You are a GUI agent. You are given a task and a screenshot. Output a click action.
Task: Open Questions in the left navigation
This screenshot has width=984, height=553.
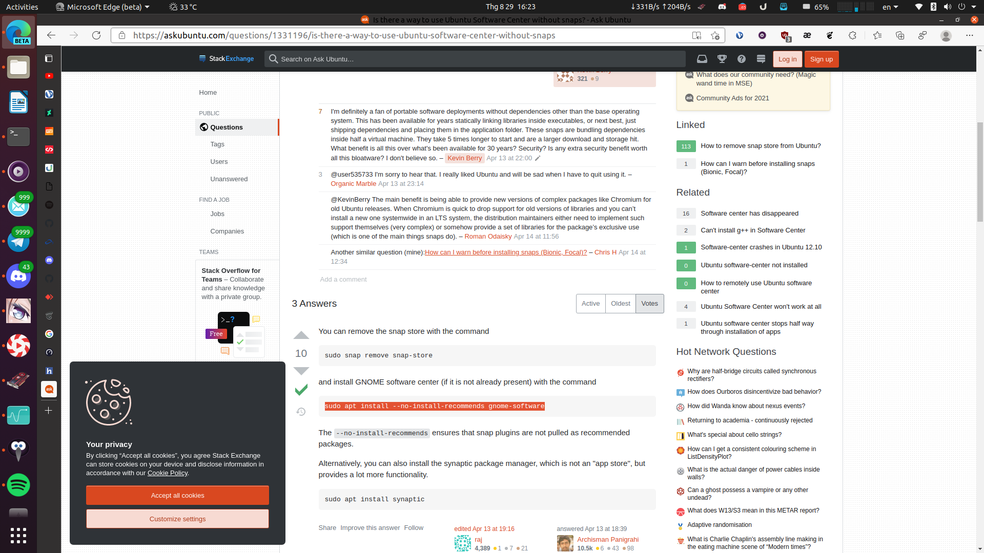click(x=237, y=127)
